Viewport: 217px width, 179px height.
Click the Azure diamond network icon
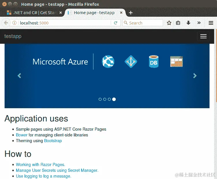tap(131, 62)
